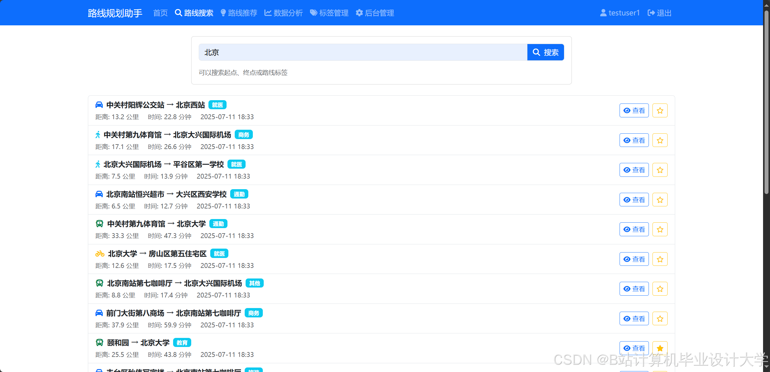Viewport: 770px width, 372px height.
Task: Click the car icon beside 中关村阳辉公交站 route
Action: click(x=99, y=105)
